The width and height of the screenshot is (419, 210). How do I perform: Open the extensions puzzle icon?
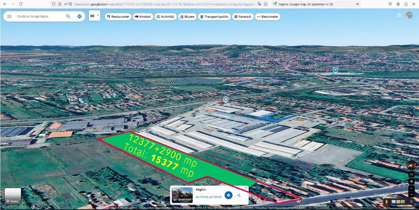(406, 4)
